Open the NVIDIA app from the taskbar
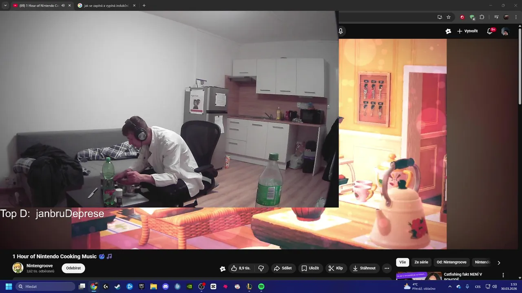The image size is (522, 293). (189, 286)
